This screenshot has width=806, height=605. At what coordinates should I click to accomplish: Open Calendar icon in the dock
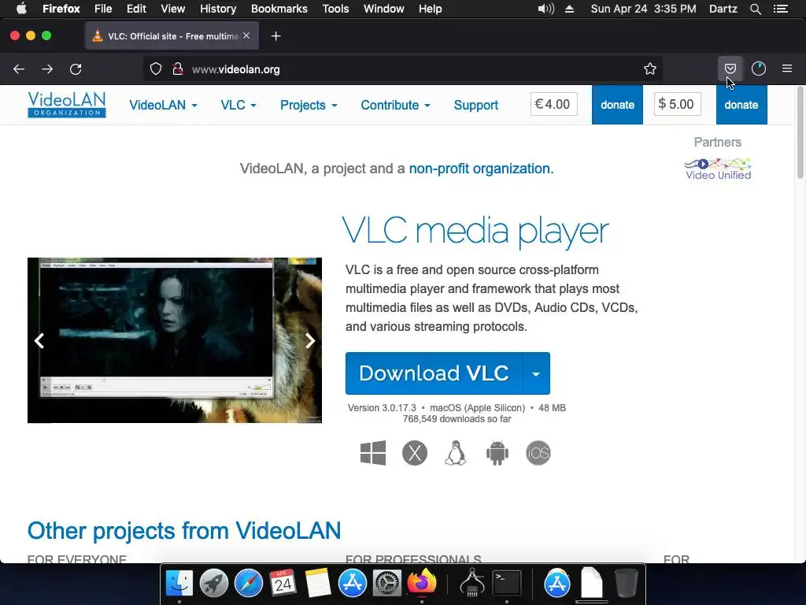(283, 584)
